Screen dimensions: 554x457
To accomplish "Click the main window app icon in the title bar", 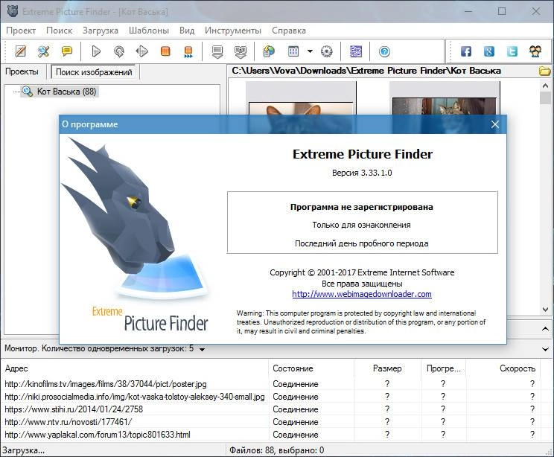I will [13, 12].
